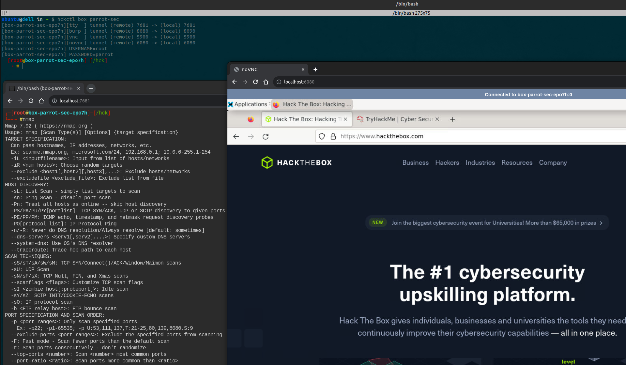Click the '/bin/bash 275x75' terminal title

click(411, 13)
